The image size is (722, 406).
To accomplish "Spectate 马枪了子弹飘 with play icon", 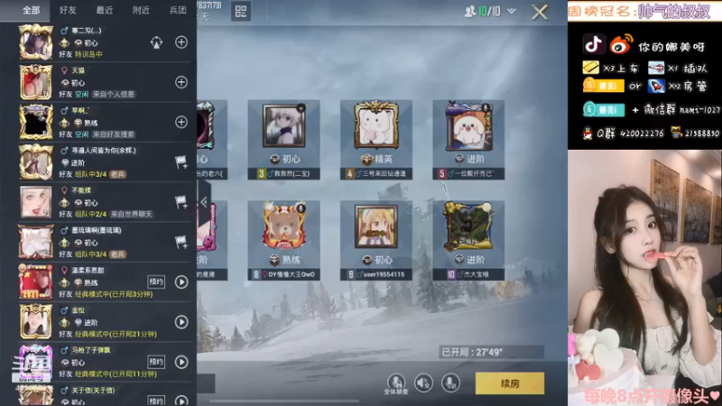I will [181, 363].
